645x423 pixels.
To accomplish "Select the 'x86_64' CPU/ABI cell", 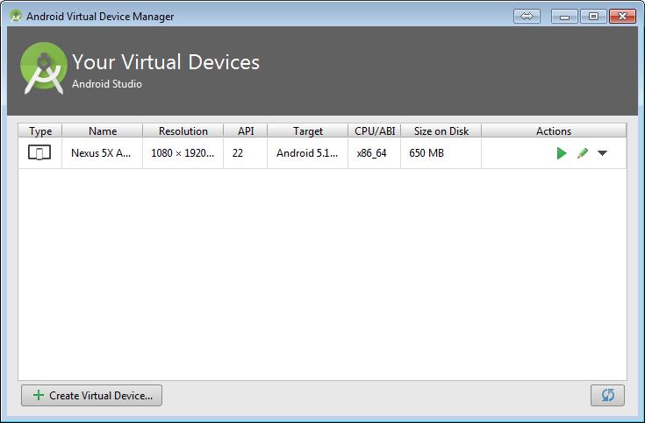I will (375, 152).
